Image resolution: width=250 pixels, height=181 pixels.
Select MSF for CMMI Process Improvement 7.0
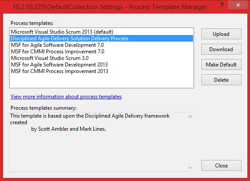point(102,52)
